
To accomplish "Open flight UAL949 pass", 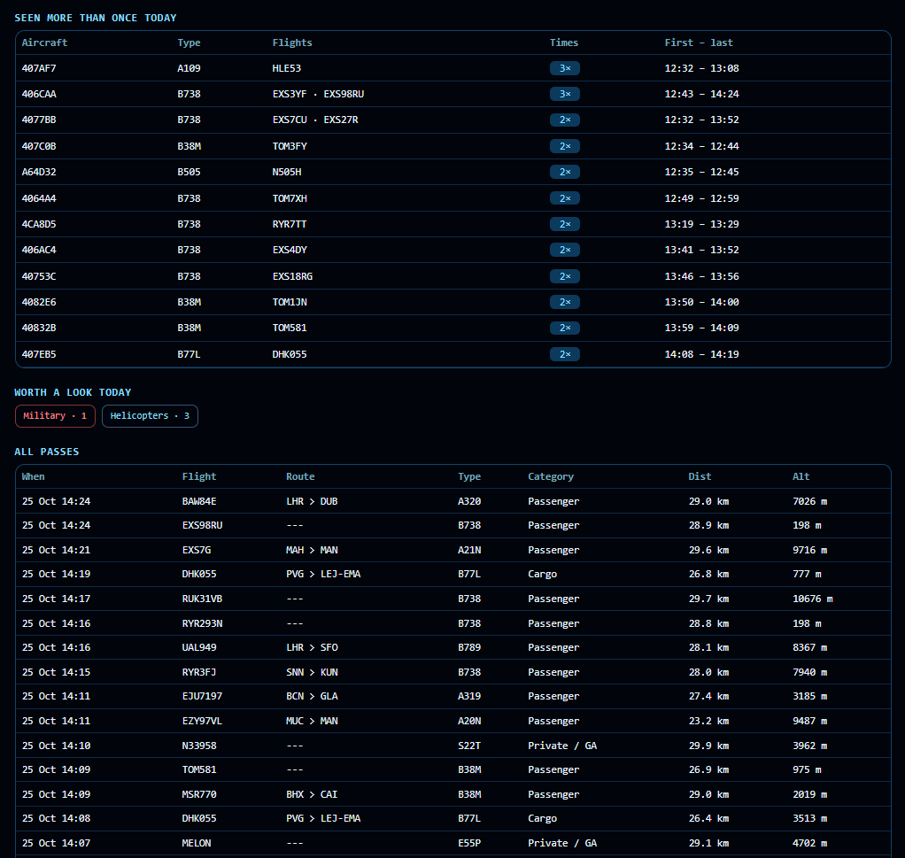I will [453, 647].
